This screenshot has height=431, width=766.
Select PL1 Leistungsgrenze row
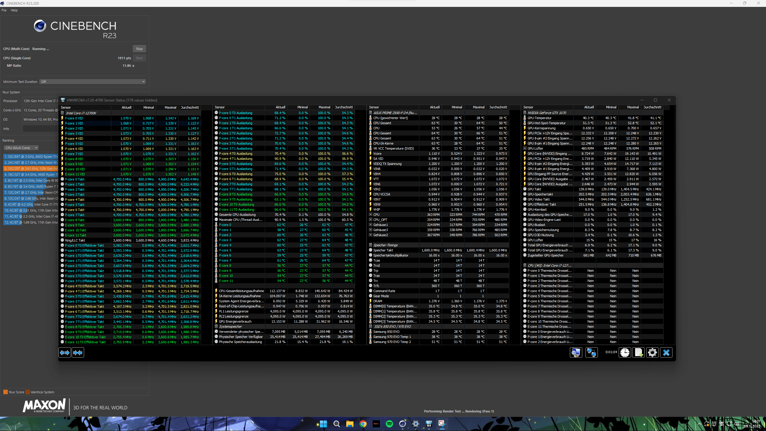284,311
